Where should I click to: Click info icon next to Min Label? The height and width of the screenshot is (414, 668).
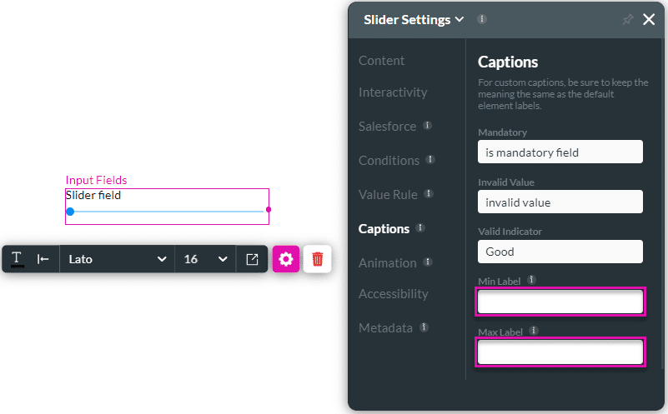tap(531, 281)
